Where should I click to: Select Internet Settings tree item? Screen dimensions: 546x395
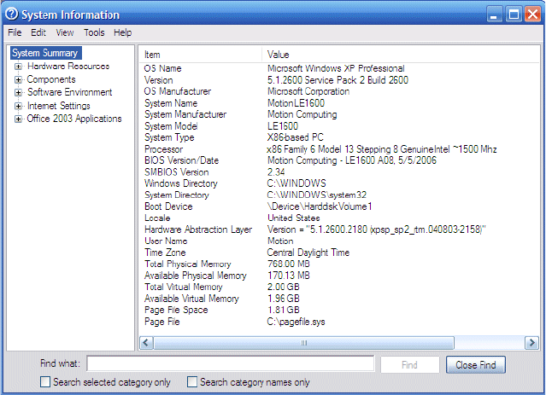click(59, 105)
